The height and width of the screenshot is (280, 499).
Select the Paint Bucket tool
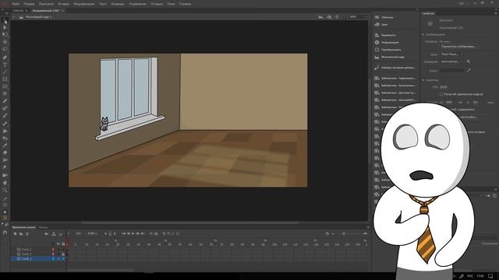click(5, 131)
